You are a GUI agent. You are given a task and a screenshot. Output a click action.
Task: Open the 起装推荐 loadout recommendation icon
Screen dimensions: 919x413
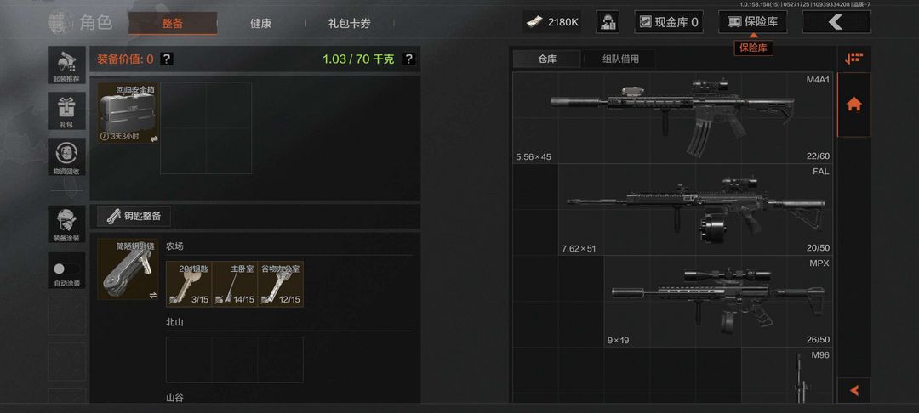[66, 65]
